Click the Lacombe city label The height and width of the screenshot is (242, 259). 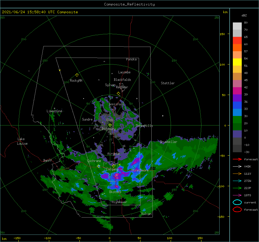click(124, 72)
